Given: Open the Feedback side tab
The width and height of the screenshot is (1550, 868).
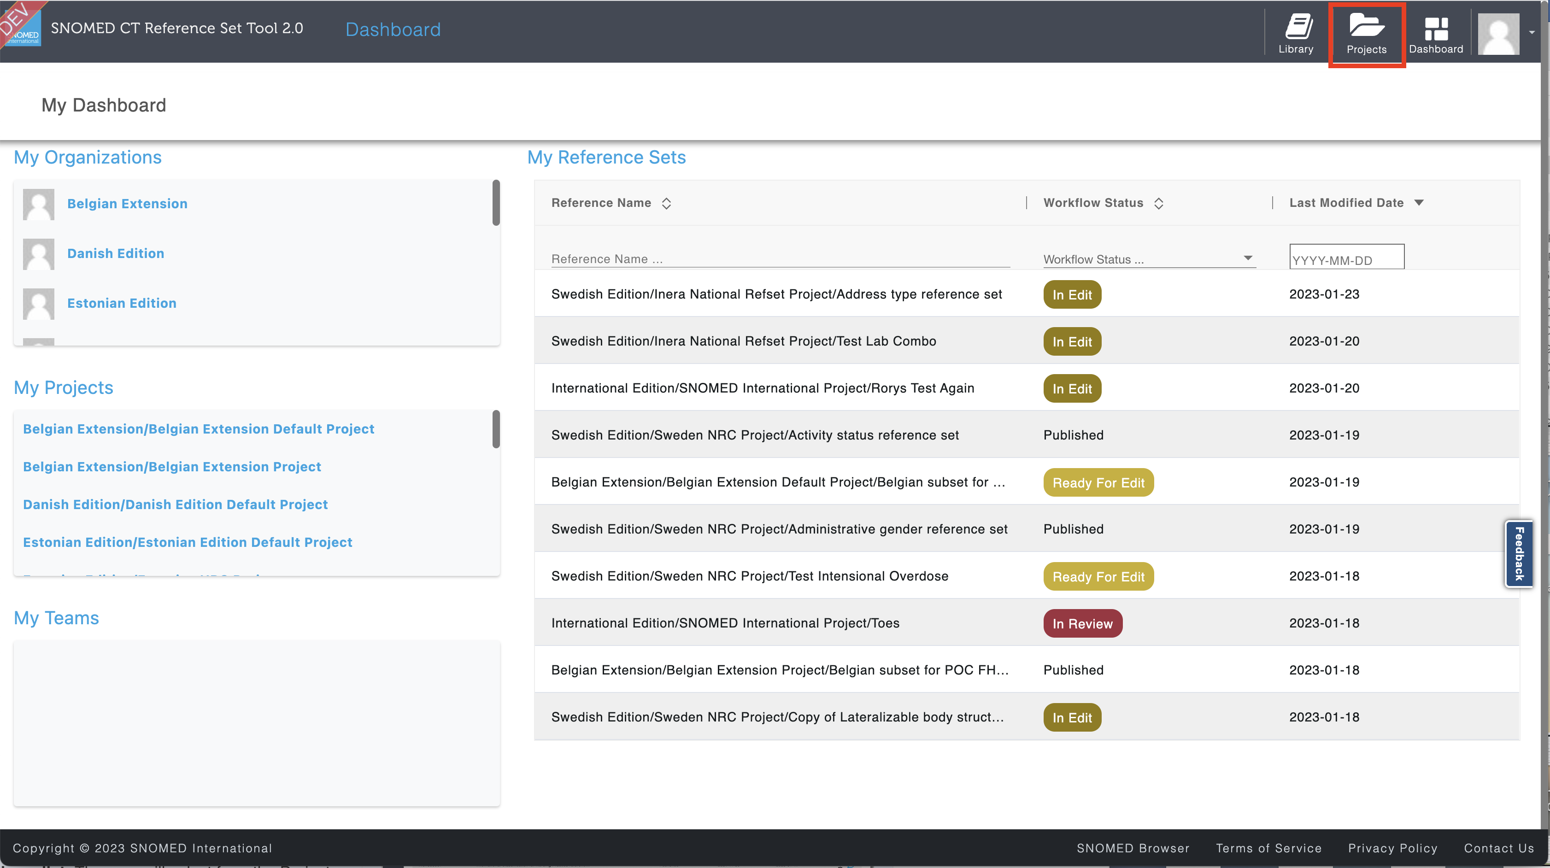Looking at the screenshot, I should point(1519,553).
